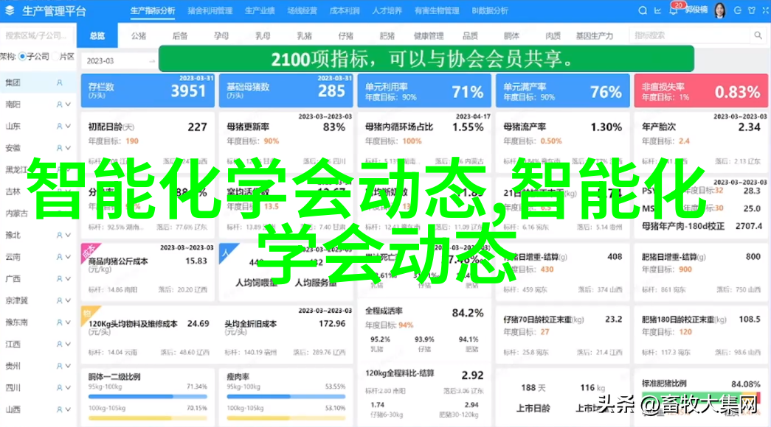Click person icon beside 豫东南
Image resolution: width=771 pixels, height=427 pixels.
[x=60, y=322]
